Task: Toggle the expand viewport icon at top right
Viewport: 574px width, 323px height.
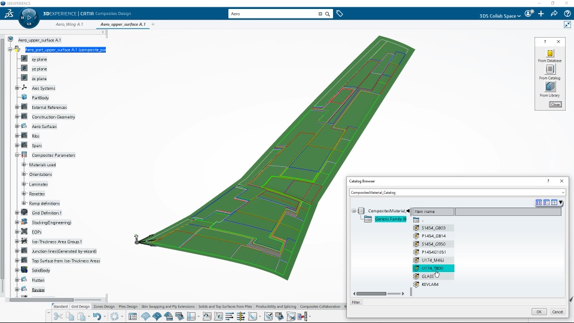Action: 567,25
